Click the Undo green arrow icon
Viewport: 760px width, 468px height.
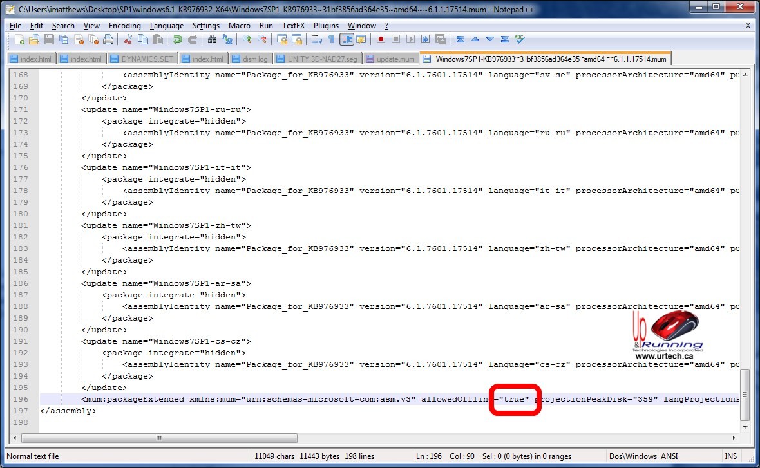tap(177, 39)
